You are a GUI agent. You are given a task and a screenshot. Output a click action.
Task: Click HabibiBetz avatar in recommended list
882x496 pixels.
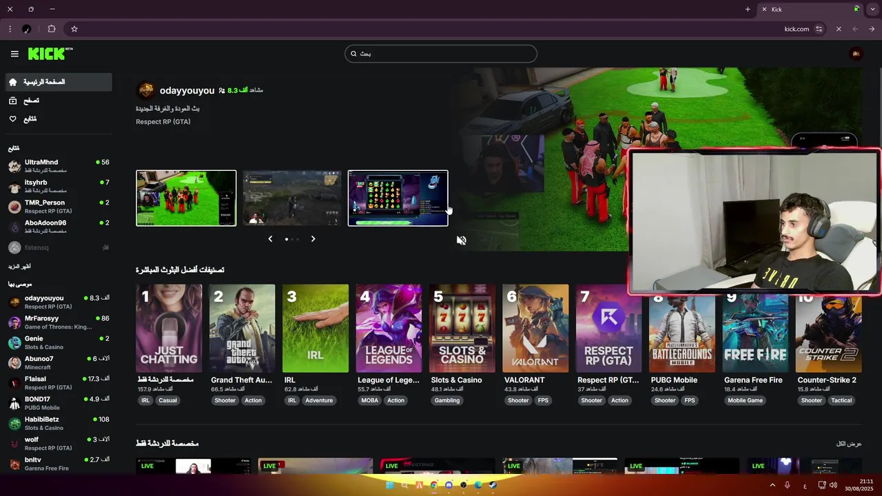(x=14, y=424)
